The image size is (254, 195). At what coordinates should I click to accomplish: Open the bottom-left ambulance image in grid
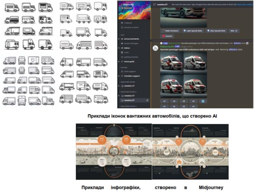coord(172,86)
